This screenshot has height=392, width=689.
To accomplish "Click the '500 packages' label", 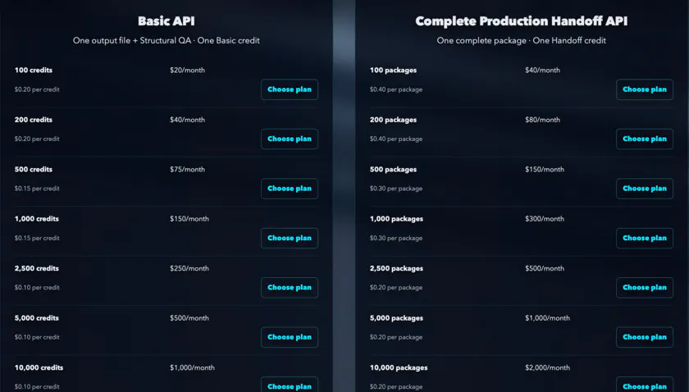I will (x=393, y=170).
